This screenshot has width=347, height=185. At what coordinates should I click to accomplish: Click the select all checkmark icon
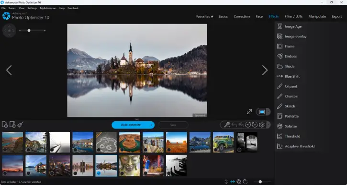click(239, 182)
